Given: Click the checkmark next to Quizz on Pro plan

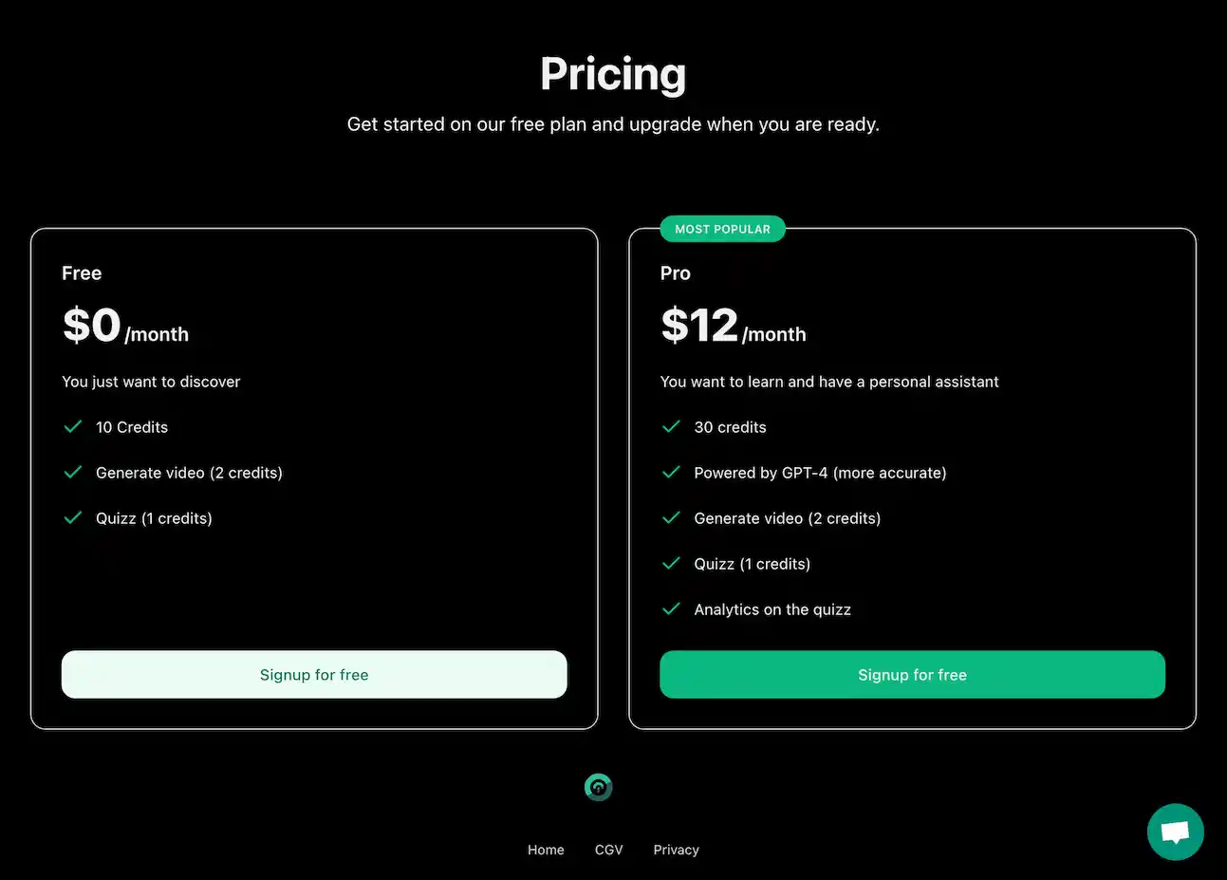Looking at the screenshot, I should point(671,563).
